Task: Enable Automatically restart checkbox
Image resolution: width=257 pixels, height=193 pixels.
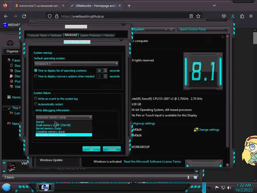Action: [36, 104]
